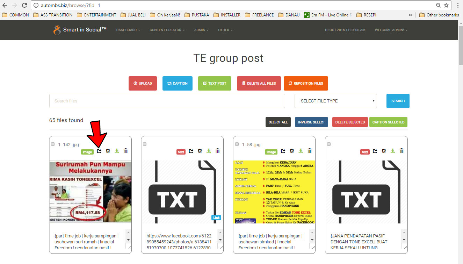
Task: Click share icon on the JANA PENDAPATAN text card
Action: click(x=375, y=151)
